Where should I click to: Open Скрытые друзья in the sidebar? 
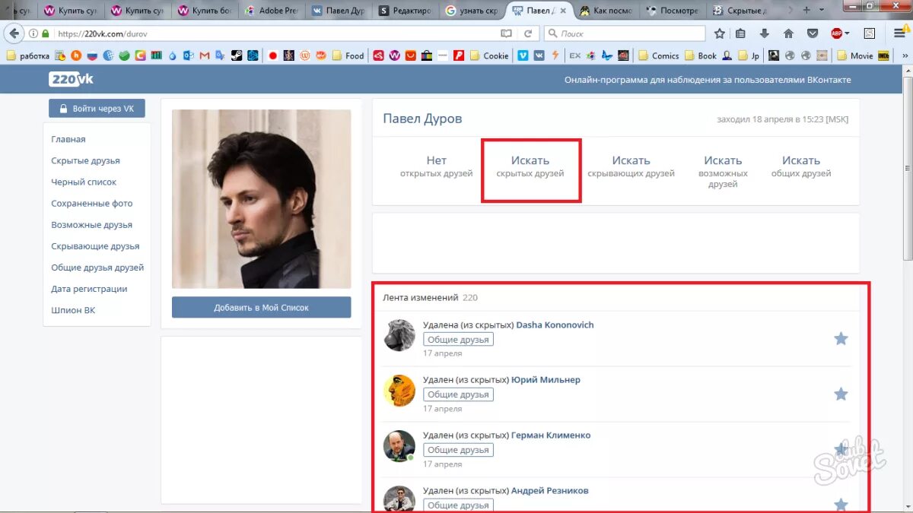pos(85,160)
